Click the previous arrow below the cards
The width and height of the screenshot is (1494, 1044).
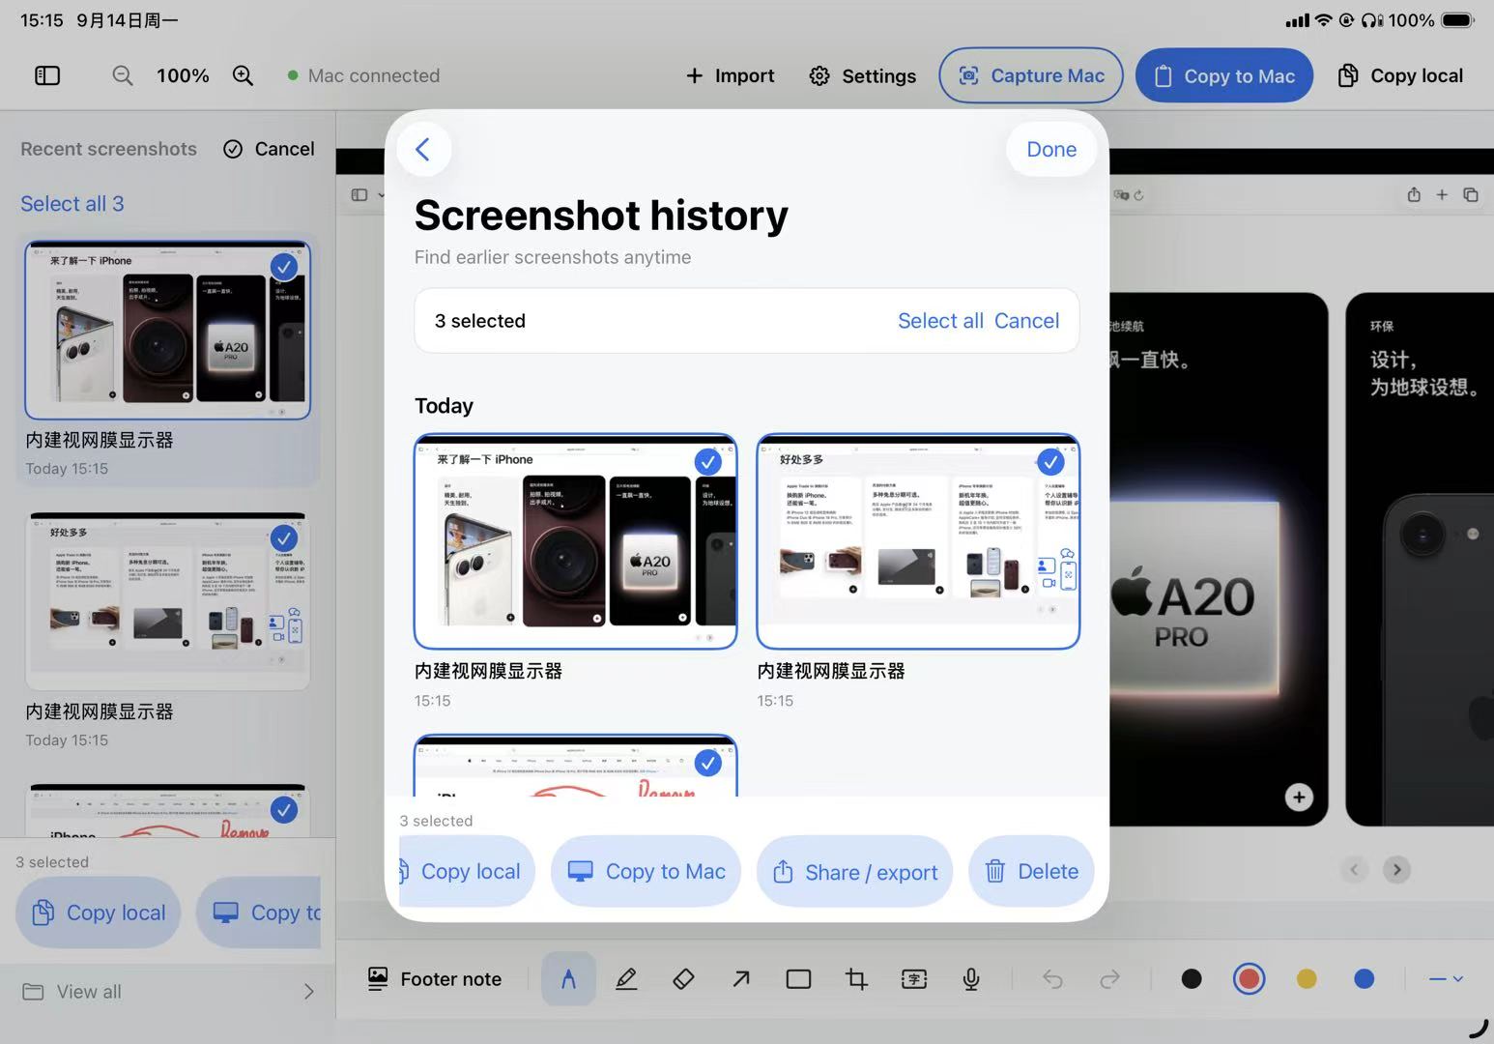click(1354, 870)
